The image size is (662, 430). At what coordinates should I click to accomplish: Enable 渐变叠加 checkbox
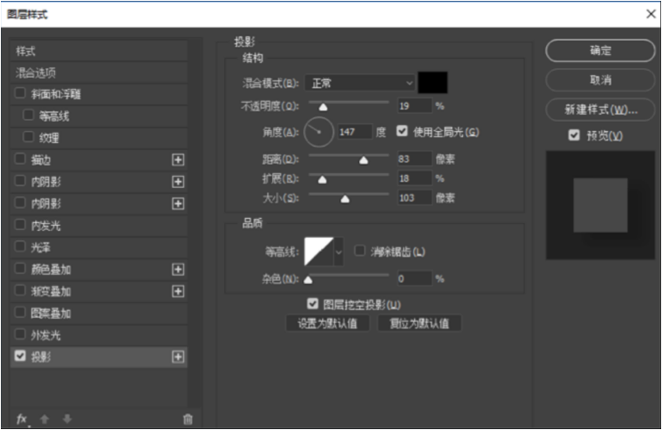tap(20, 290)
